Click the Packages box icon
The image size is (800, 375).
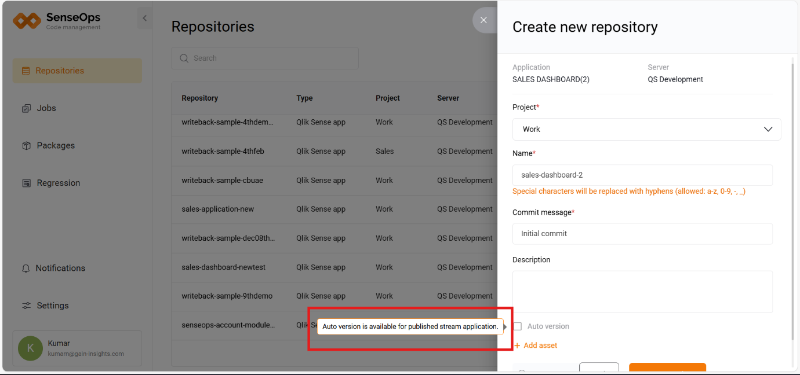pos(26,146)
